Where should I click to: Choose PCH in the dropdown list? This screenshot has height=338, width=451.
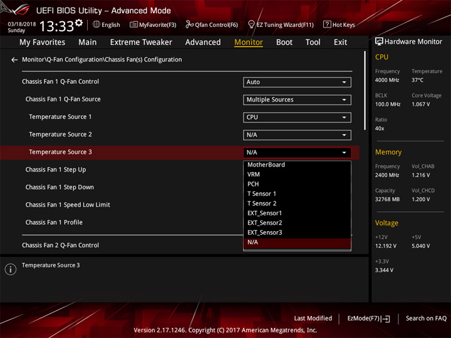(297, 184)
